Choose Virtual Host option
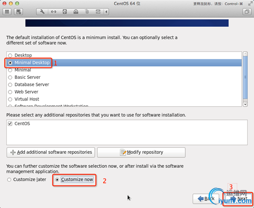Screen dimensions: 254x208 pos(10,99)
